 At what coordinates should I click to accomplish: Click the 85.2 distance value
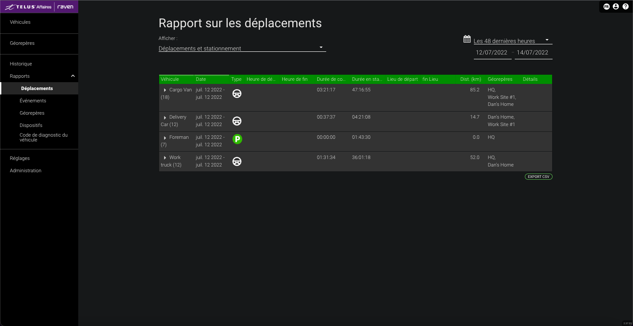tap(475, 90)
